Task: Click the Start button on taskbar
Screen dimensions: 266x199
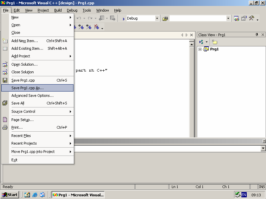Action: click(x=10, y=195)
